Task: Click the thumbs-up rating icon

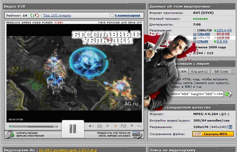Action: coord(32,15)
